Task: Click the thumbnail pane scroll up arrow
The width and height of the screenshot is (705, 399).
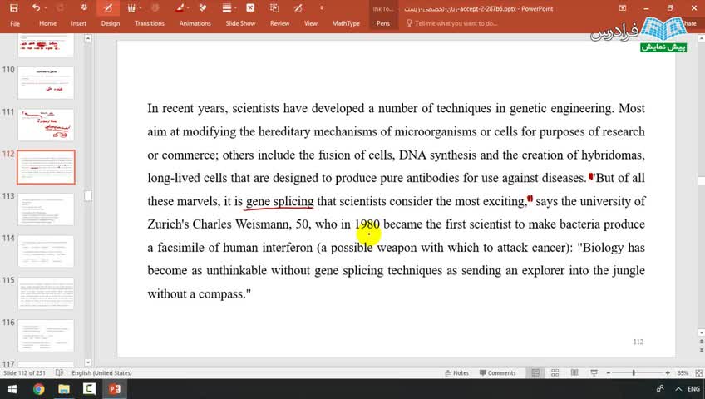Action: pos(88,38)
